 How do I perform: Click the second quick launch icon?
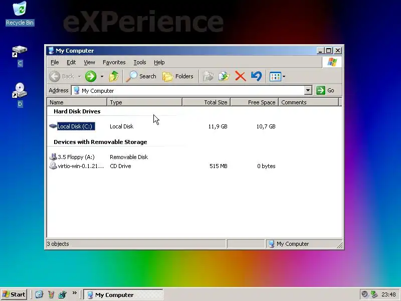click(x=51, y=294)
